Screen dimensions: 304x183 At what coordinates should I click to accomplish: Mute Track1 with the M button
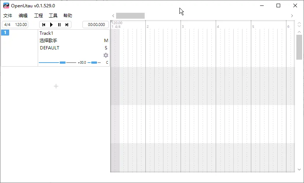coord(106,41)
